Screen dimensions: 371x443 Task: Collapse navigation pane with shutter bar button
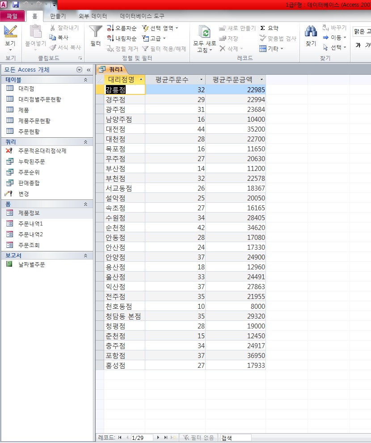pyautogui.click(x=89, y=70)
